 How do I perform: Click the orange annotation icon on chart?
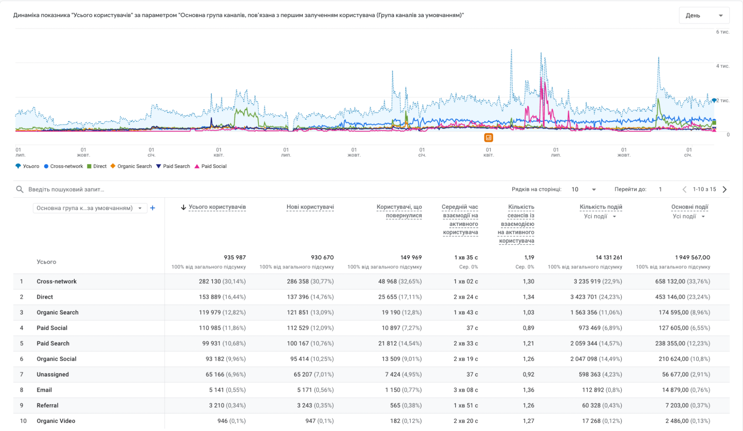(x=488, y=138)
